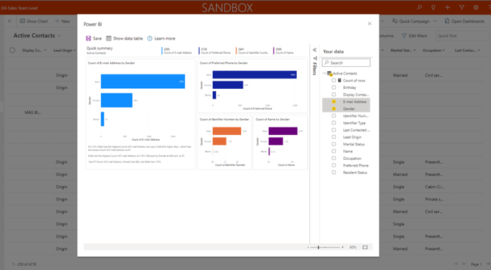Click the Show Chart icon in background toolbar
Viewport: 491px width, 270px height.
coord(22,21)
